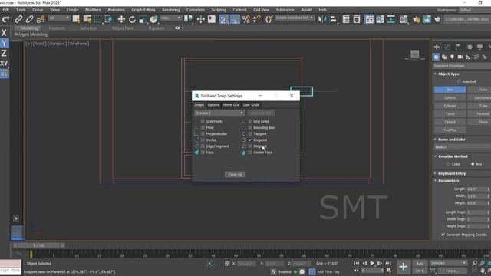Click the Align tool icon
Screen dimensions: 491x276
(333, 19)
